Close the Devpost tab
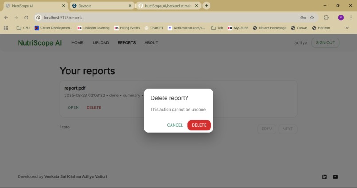The image size is (357, 188). [x=130, y=6]
